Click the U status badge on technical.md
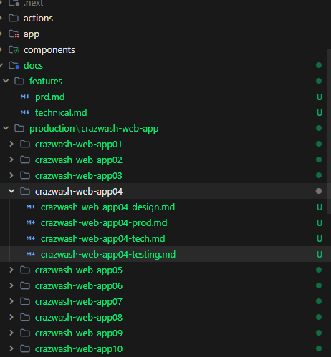The image size is (331, 357). (320, 113)
